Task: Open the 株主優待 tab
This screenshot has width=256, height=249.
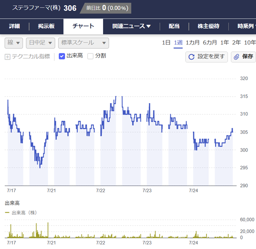Action: (208, 26)
